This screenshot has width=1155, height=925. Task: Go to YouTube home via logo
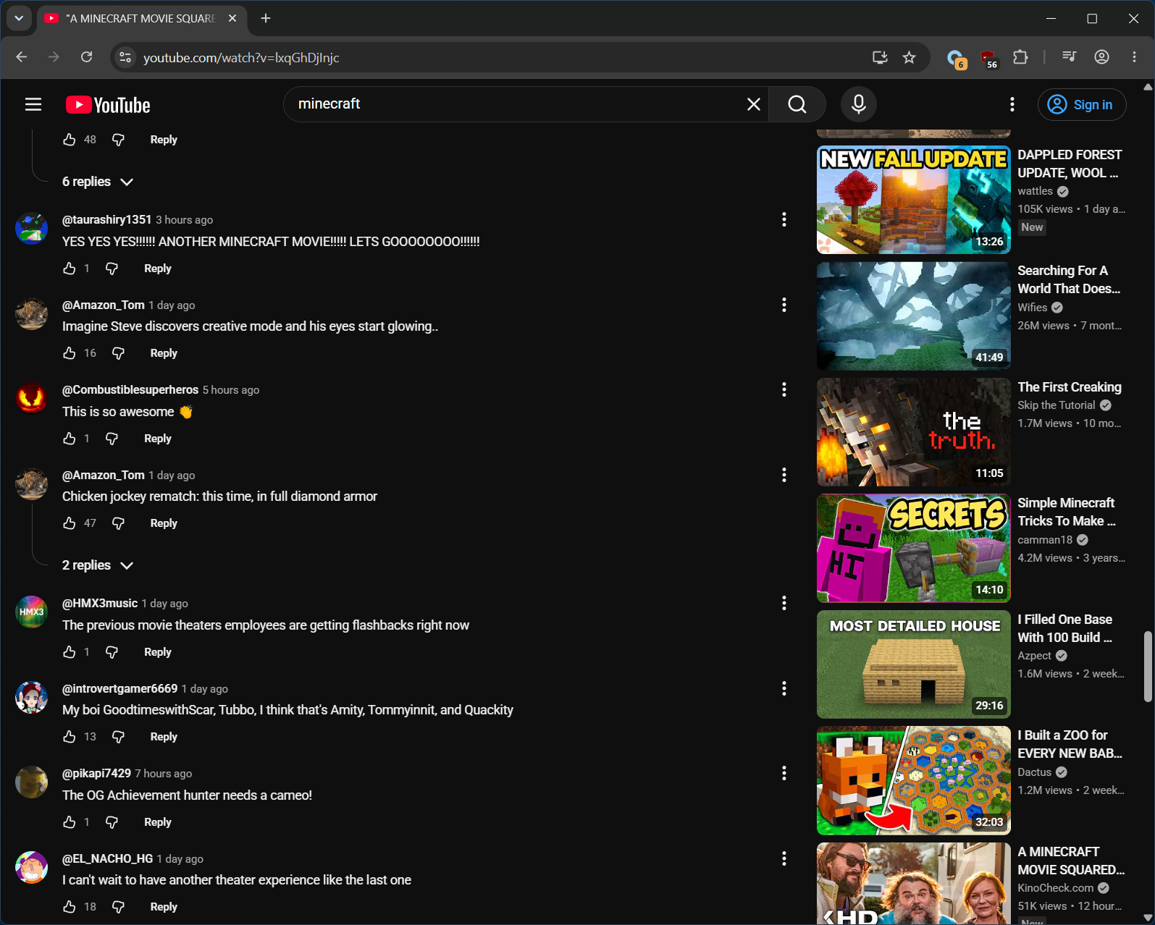(108, 105)
